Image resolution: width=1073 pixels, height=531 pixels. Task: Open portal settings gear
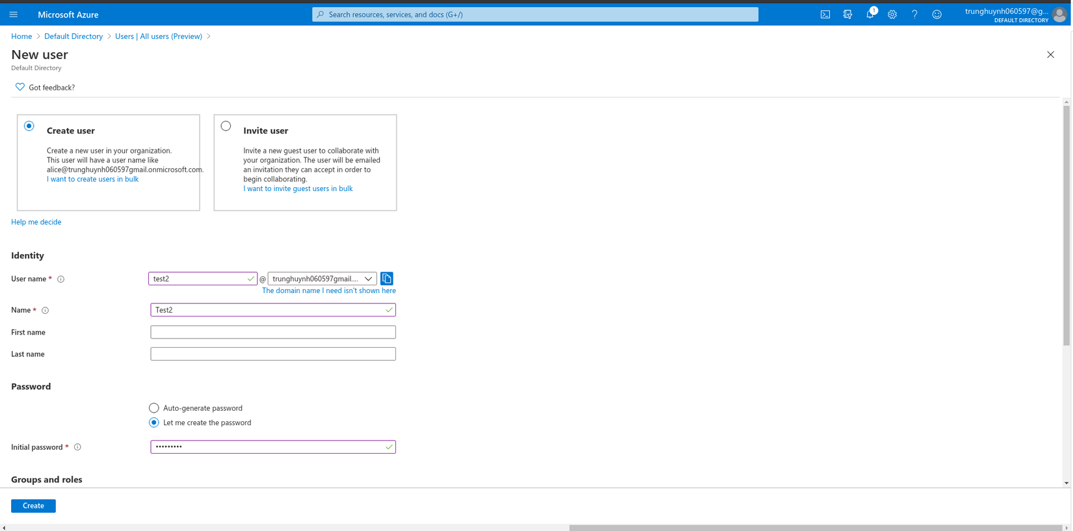tap(892, 14)
